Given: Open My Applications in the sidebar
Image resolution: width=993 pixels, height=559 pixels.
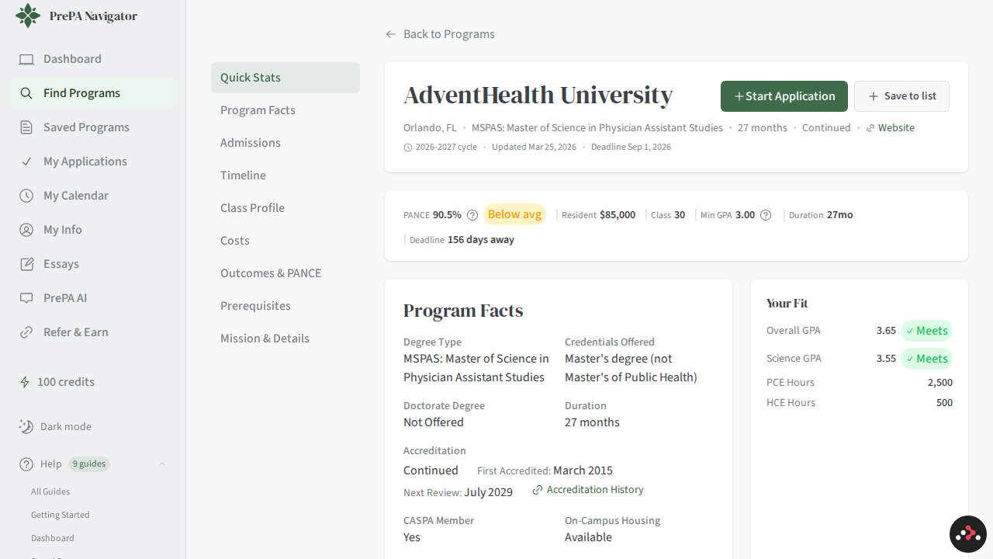Looking at the screenshot, I should coord(92,161).
